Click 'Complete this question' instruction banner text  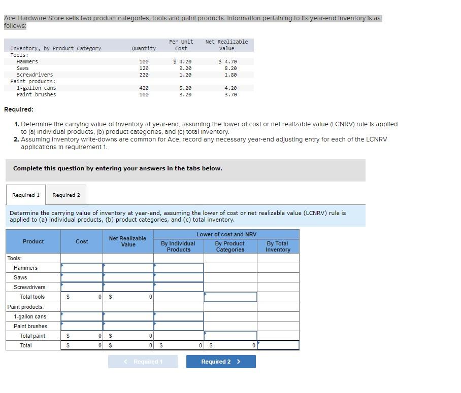118,168
